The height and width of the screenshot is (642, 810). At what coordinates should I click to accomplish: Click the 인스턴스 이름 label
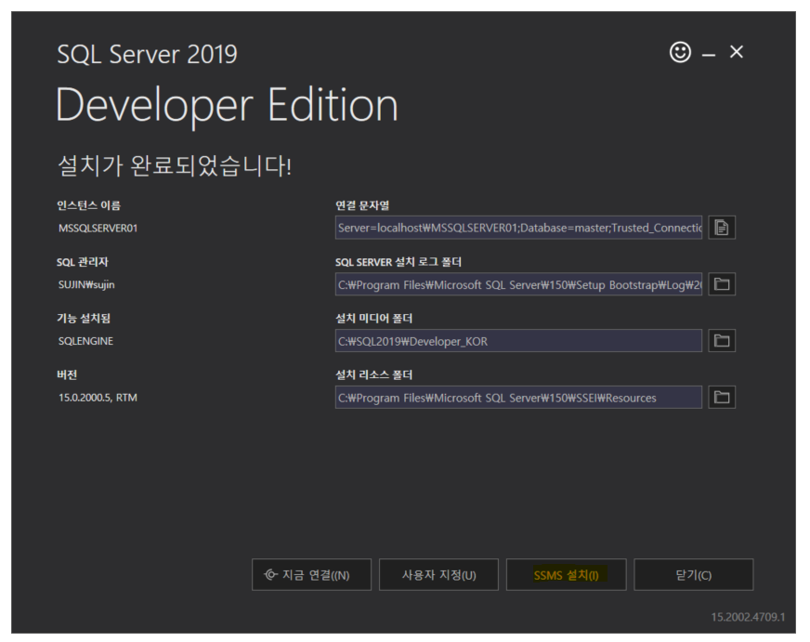point(88,205)
